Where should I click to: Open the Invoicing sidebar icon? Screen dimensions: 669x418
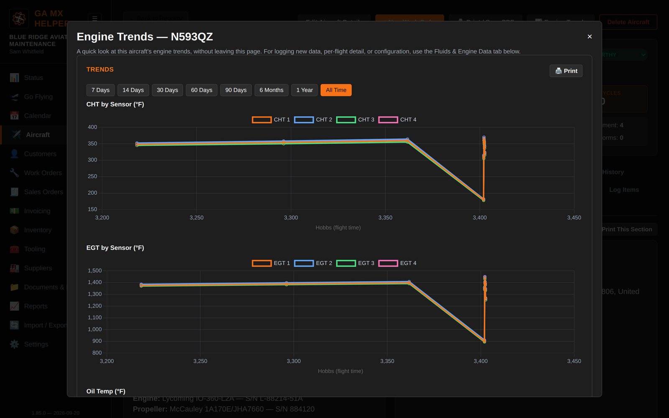[x=15, y=211]
